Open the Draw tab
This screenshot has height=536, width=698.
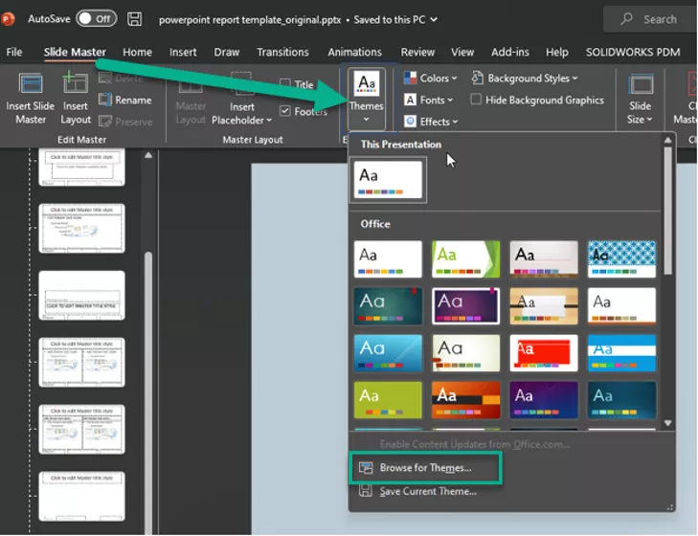pyautogui.click(x=227, y=52)
